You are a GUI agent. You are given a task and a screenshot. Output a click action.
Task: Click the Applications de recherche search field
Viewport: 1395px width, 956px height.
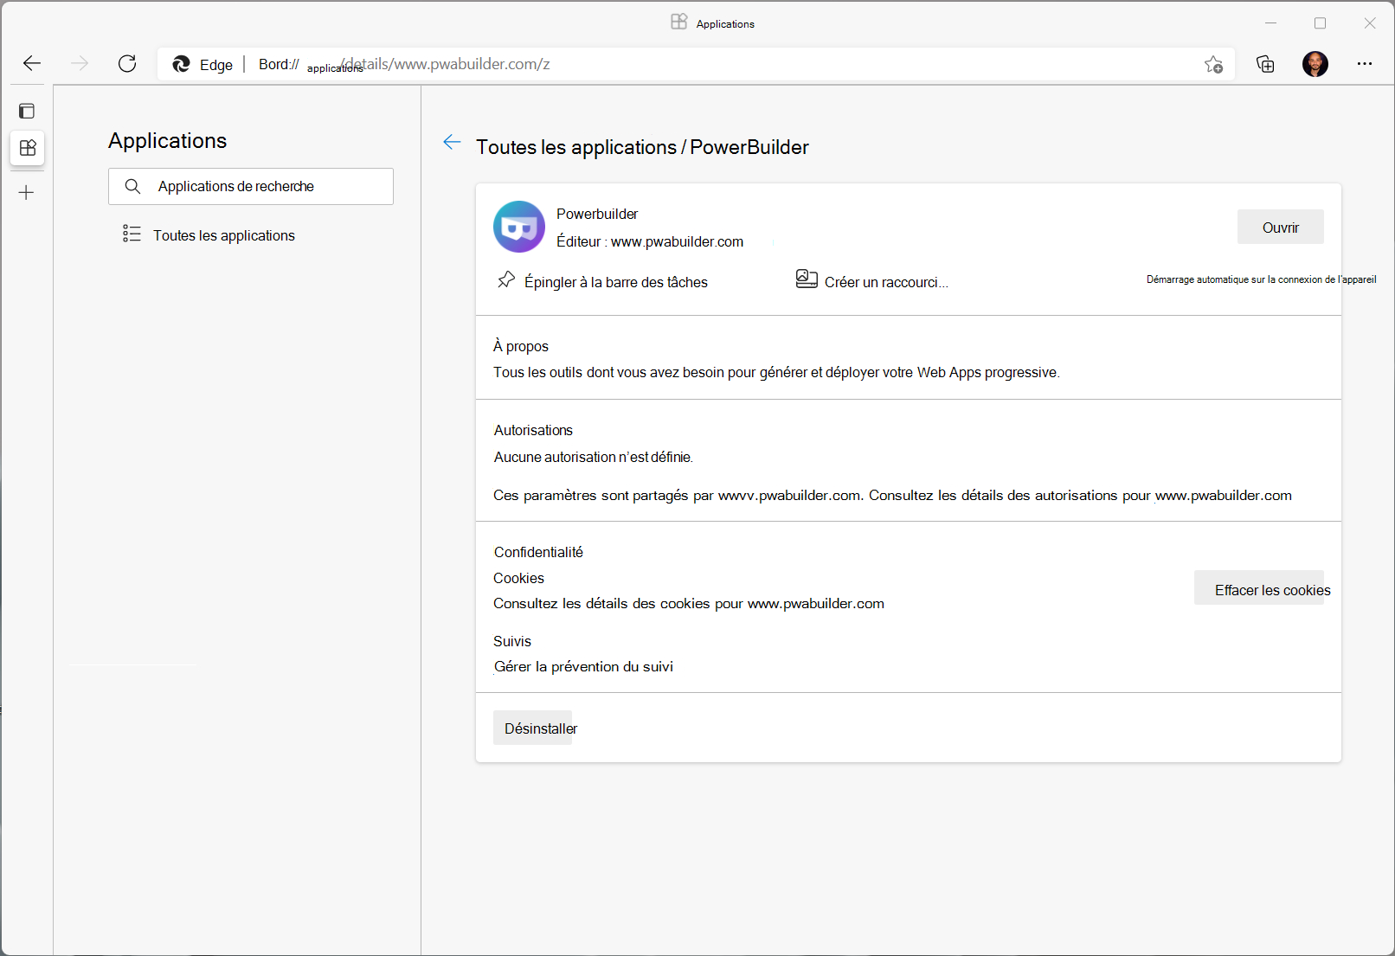pos(251,186)
